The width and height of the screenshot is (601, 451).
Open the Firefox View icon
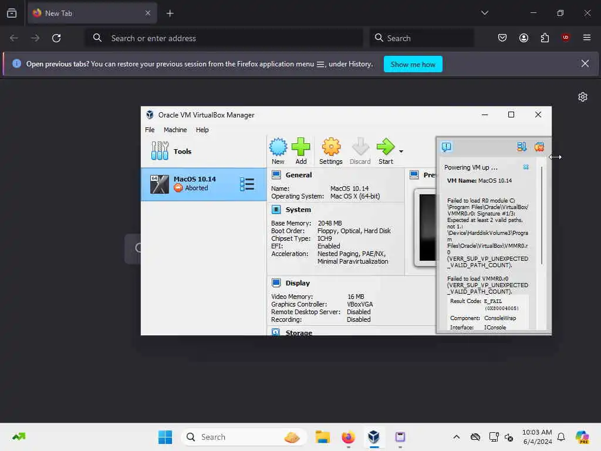click(12, 13)
